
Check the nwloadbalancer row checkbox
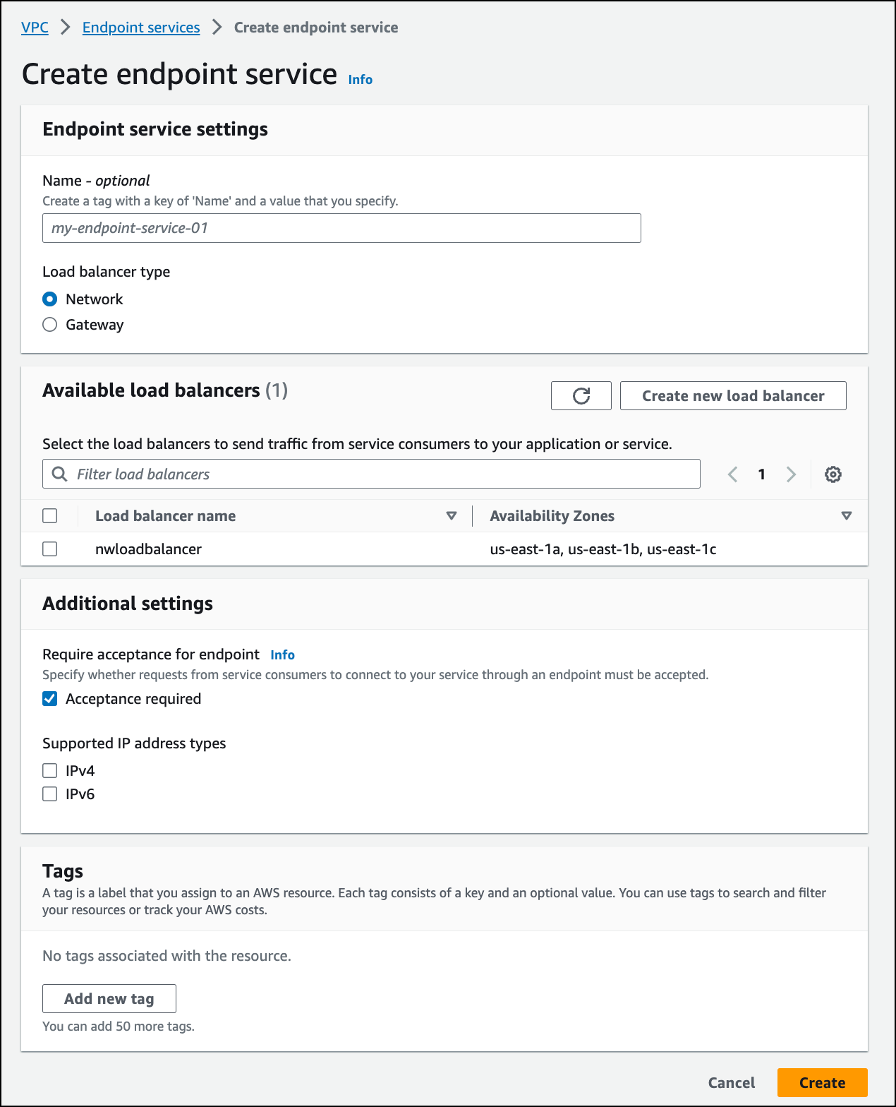(49, 549)
